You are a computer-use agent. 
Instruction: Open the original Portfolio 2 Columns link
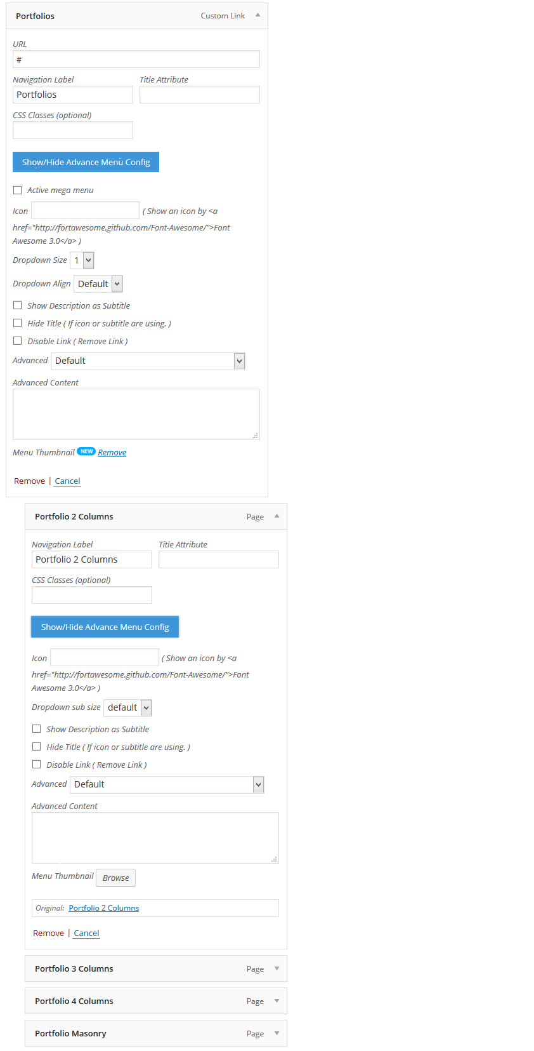click(104, 908)
